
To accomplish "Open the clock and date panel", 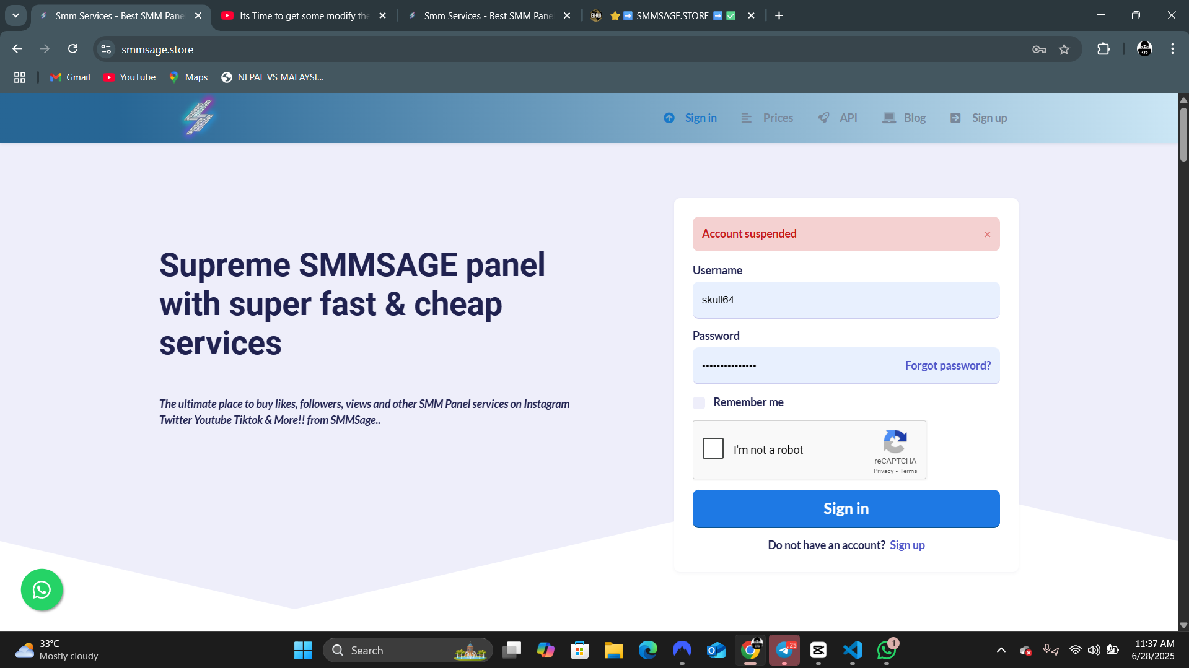I will pyautogui.click(x=1153, y=650).
